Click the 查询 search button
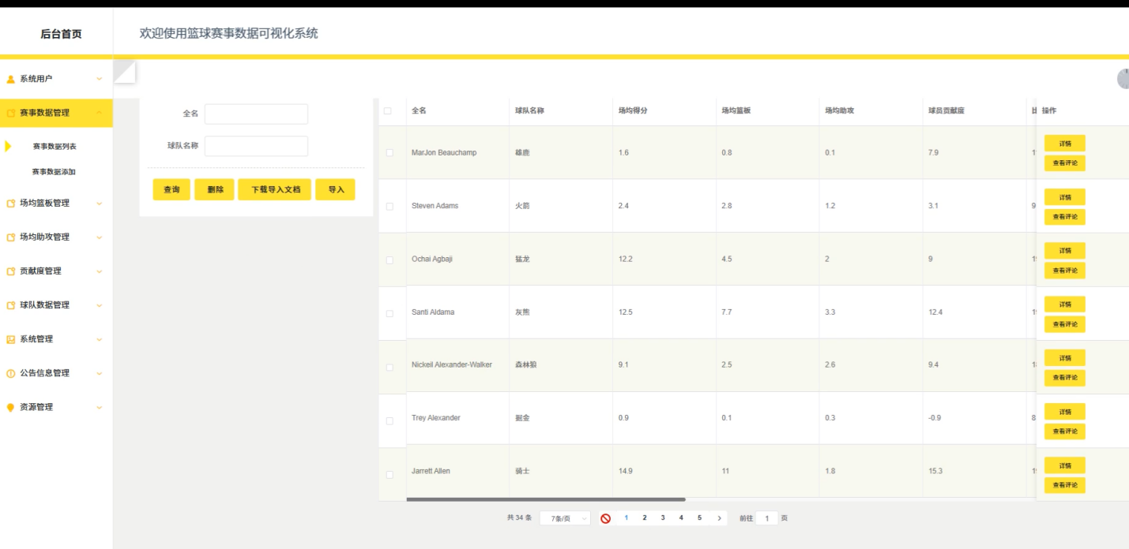The height and width of the screenshot is (549, 1129). 171,189
